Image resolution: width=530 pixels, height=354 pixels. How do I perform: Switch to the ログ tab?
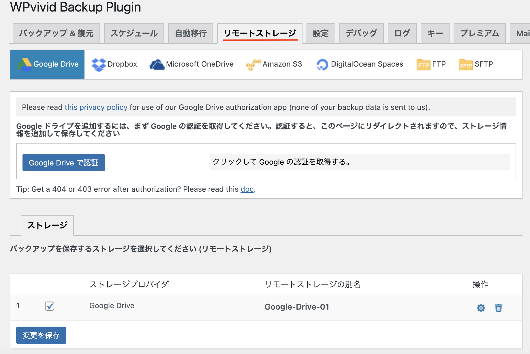point(402,33)
